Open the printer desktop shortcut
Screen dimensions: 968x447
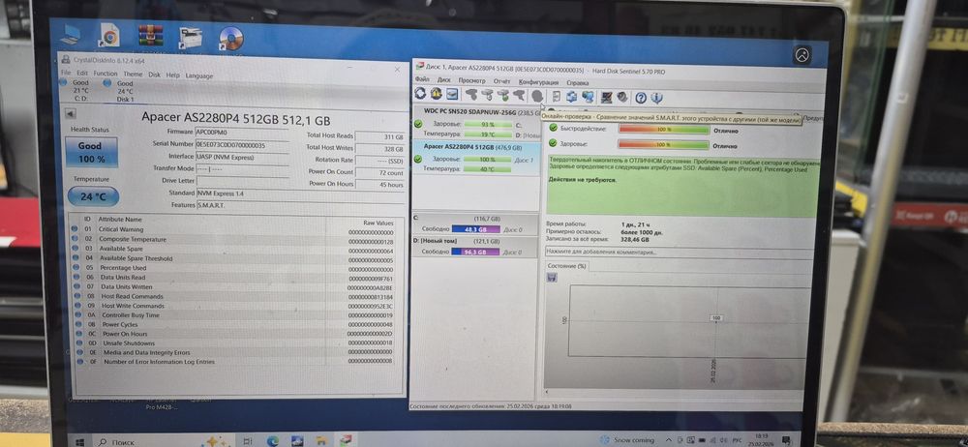(x=191, y=38)
